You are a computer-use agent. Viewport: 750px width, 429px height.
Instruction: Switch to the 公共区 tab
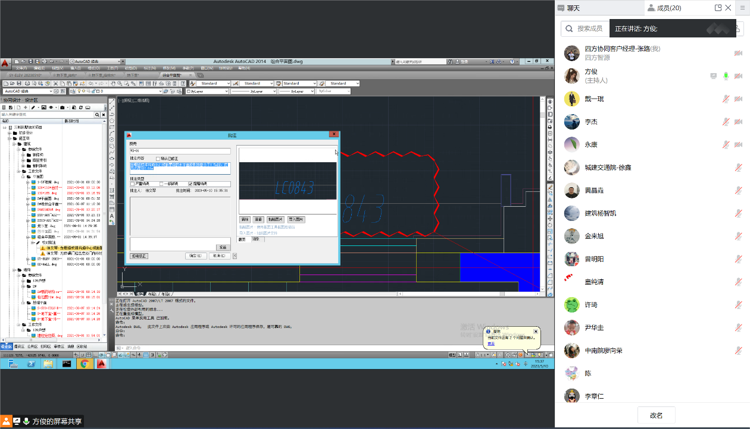click(x=32, y=346)
